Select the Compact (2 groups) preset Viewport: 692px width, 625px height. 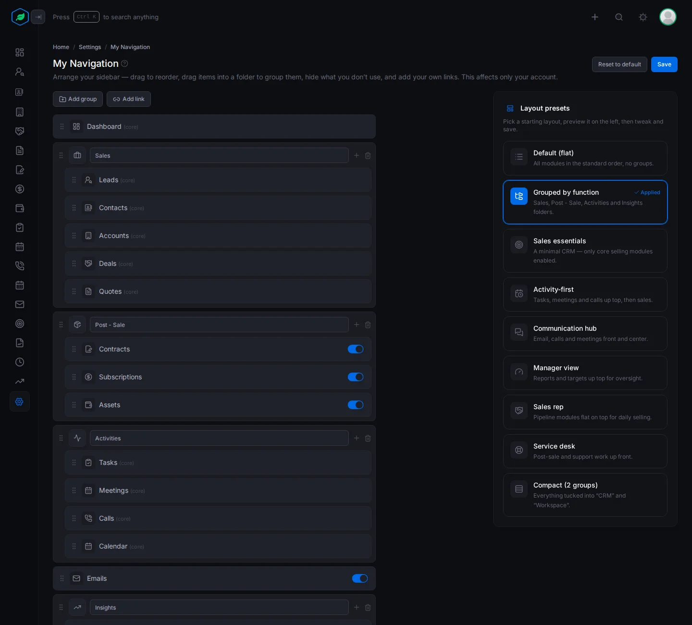click(585, 495)
